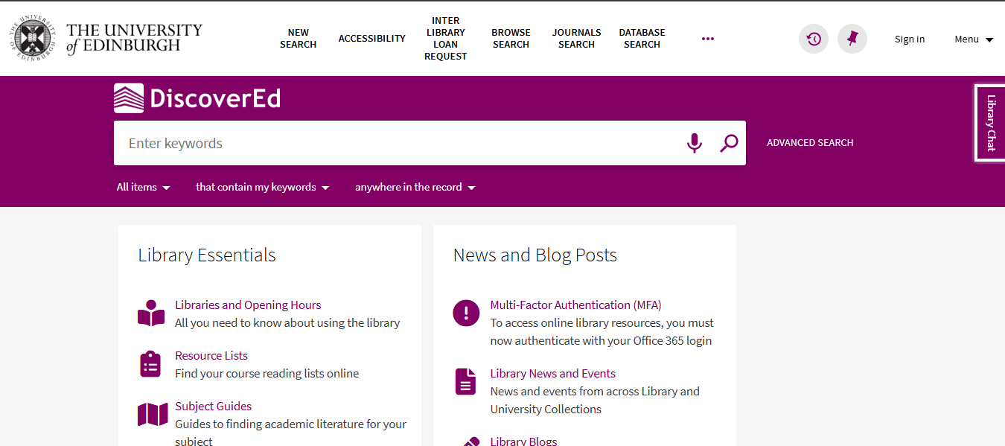Screen dimensions: 1005x446
Task: Click the Library News document icon
Action: pos(465,382)
